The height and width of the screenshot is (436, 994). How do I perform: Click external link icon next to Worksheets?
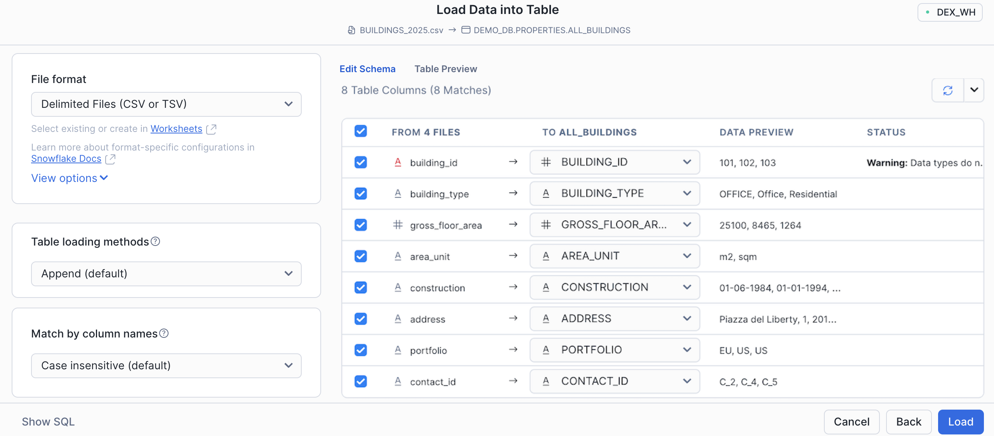(x=211, y=129)
